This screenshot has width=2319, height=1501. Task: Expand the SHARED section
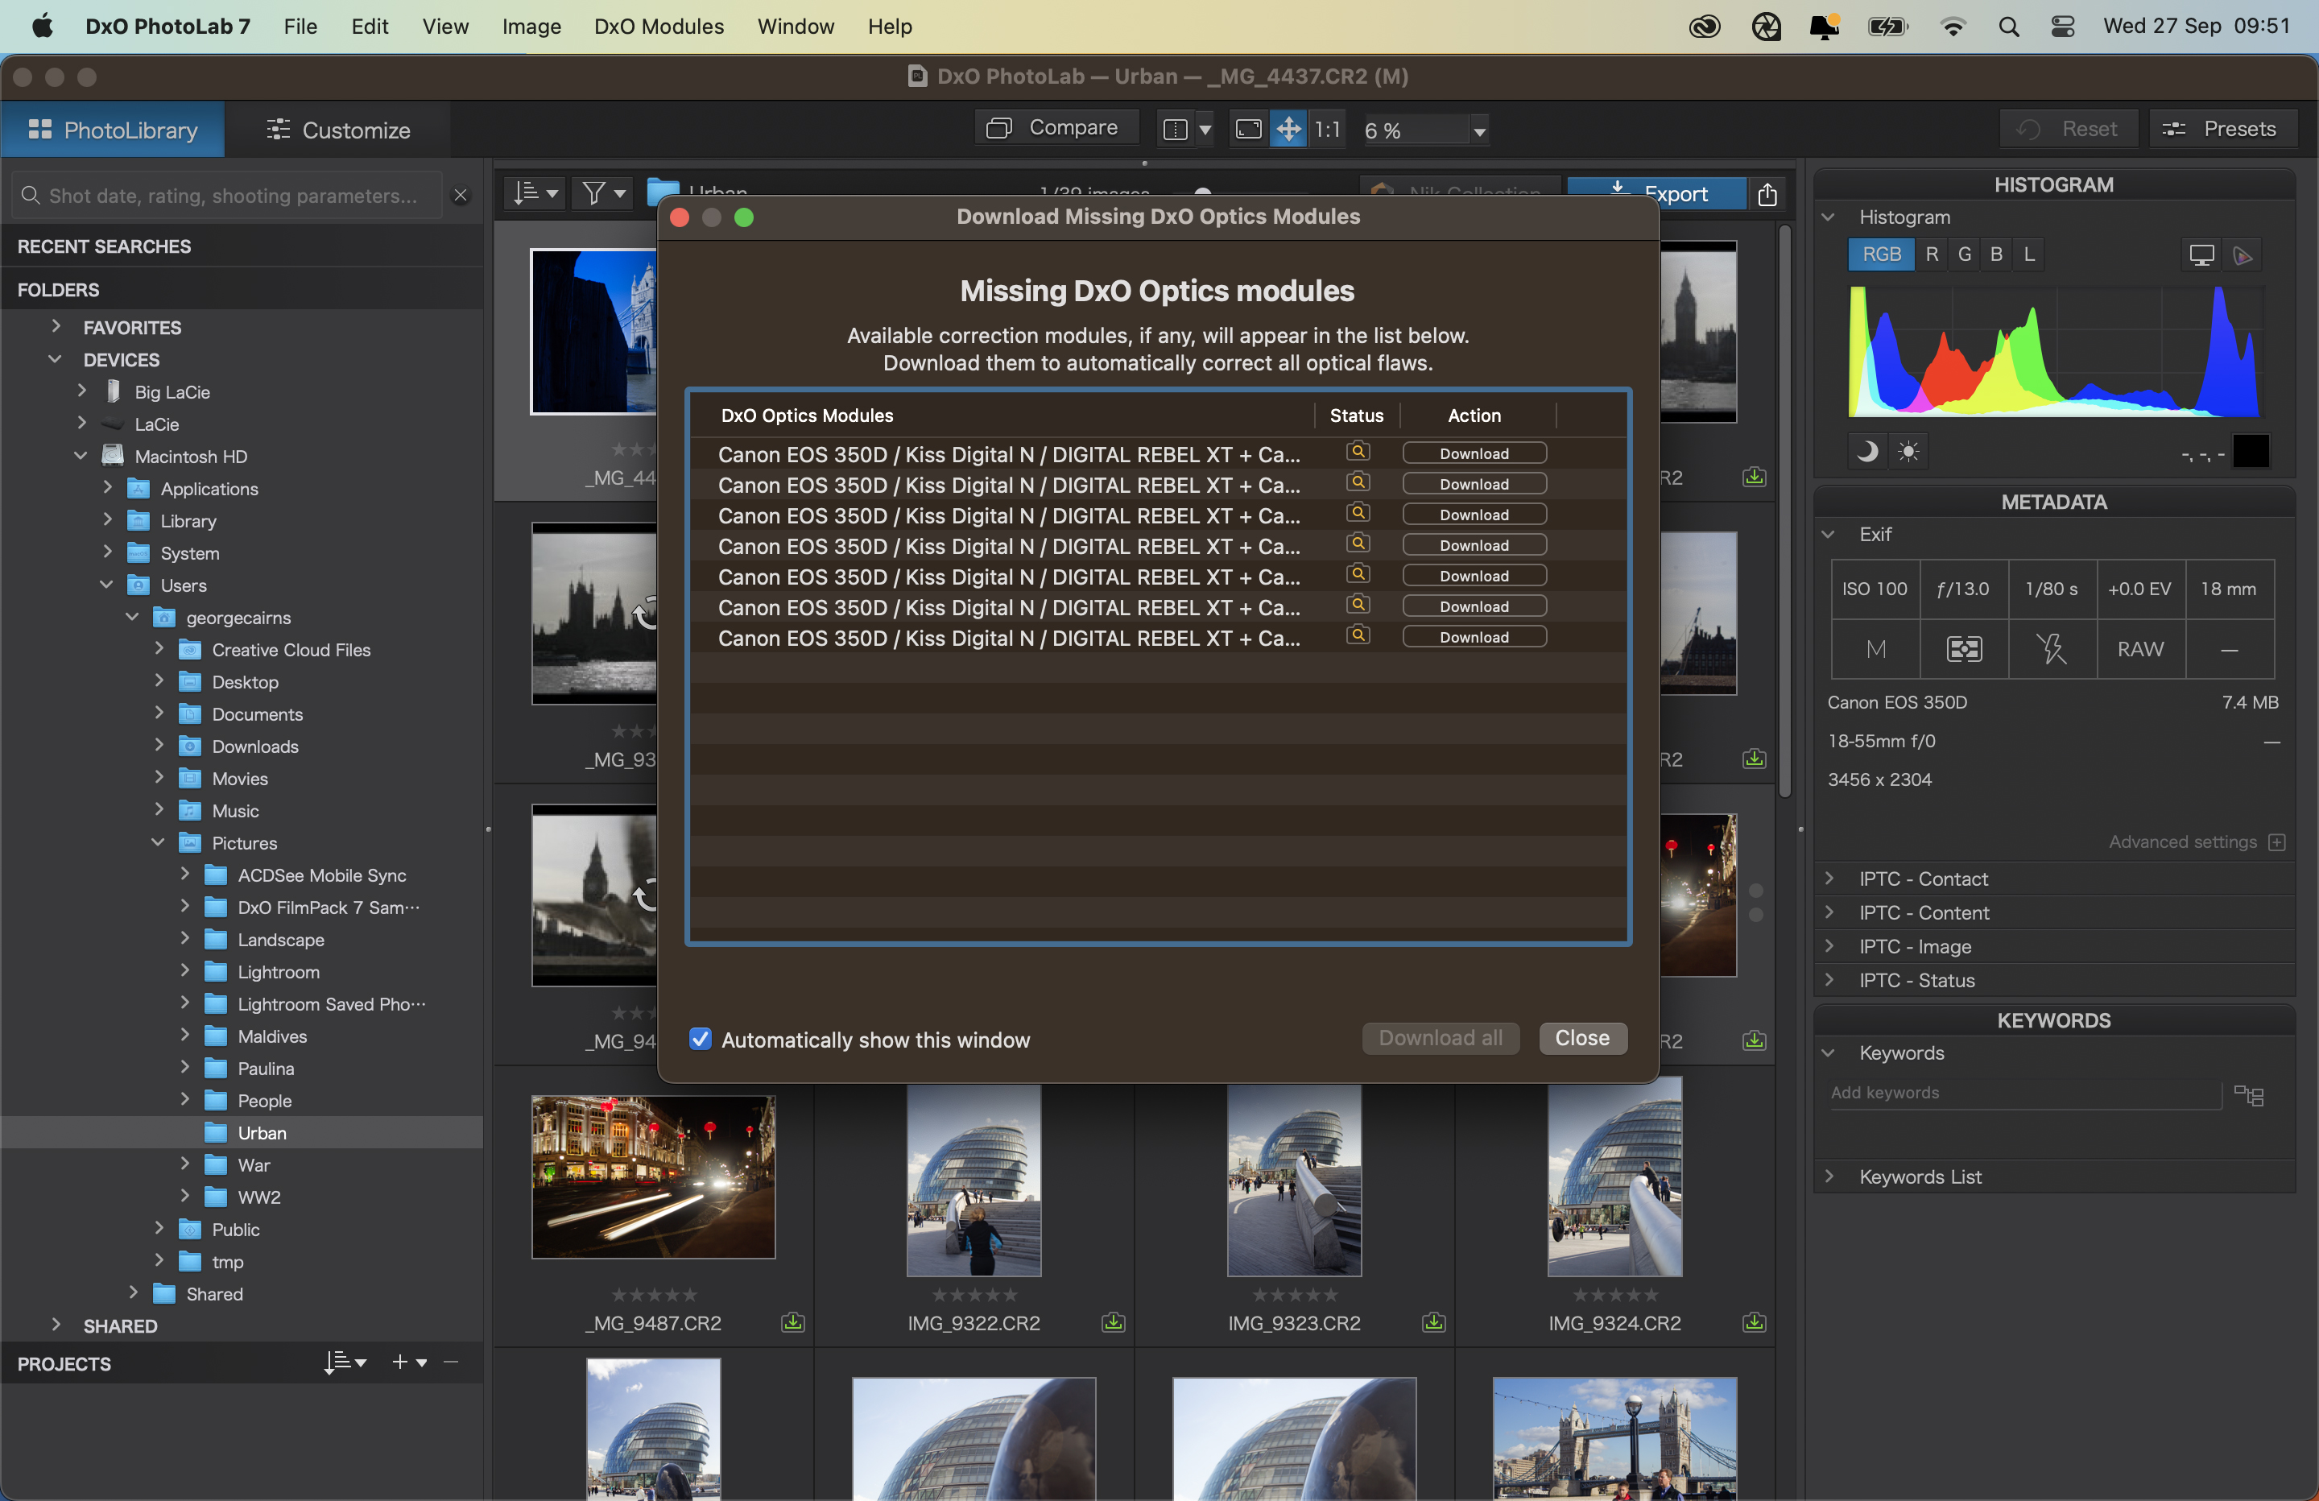click(x=56, y=1325)
